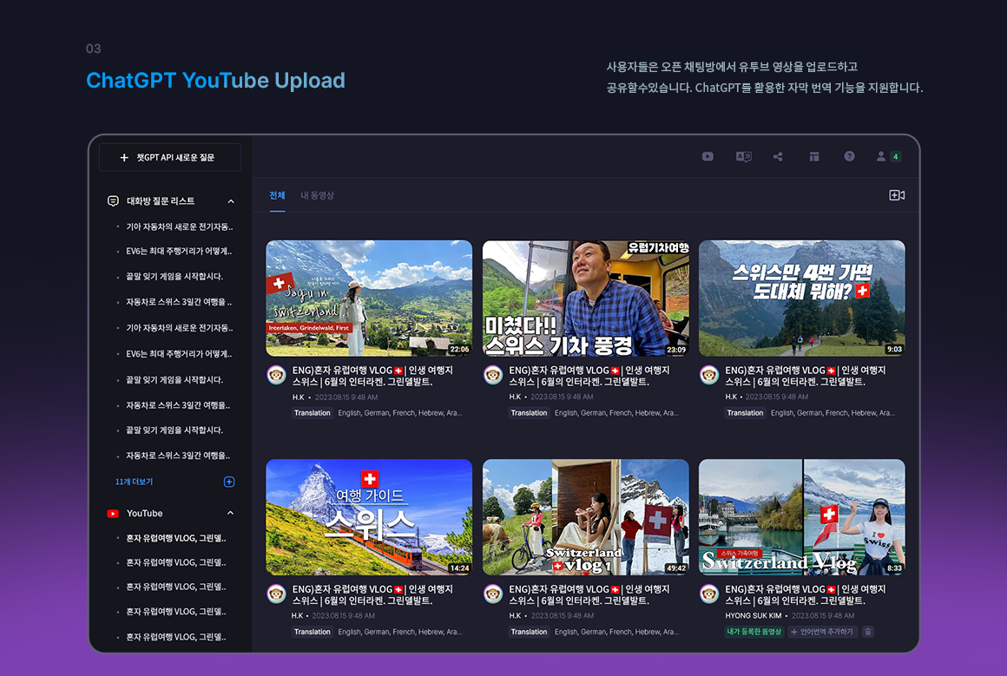Click the Translation tag under the 23:09 video
This screenshot has width=1007, height=676.
tap(529, 413)
